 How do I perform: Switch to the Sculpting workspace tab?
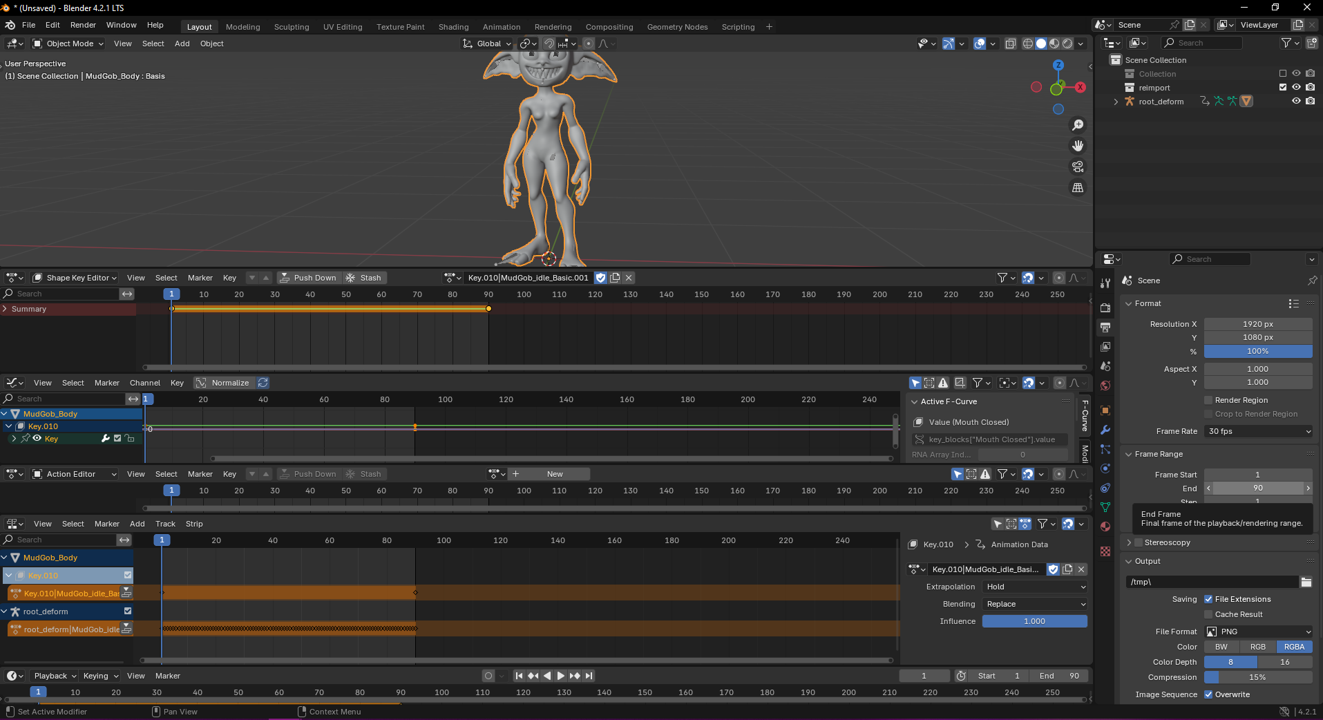[x=292, y=27]
